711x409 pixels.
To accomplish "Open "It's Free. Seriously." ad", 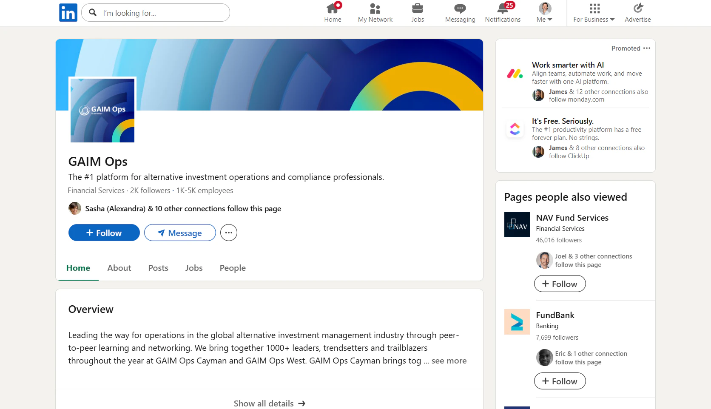I will [x=563, y=121].
